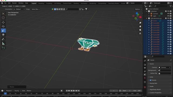Viewport: 173px width, 97px height.
Task: Activate the Move tool
Action: (3, 22)
